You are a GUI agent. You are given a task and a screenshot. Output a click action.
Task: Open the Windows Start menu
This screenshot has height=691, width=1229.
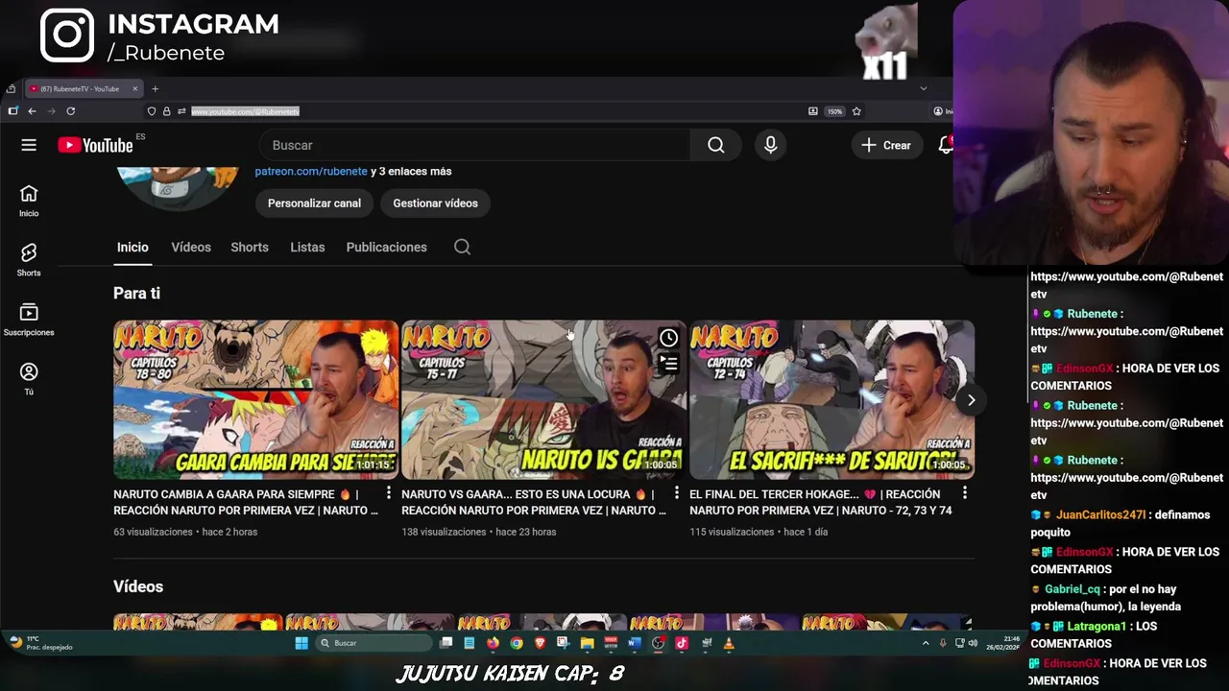click(301, 643)
